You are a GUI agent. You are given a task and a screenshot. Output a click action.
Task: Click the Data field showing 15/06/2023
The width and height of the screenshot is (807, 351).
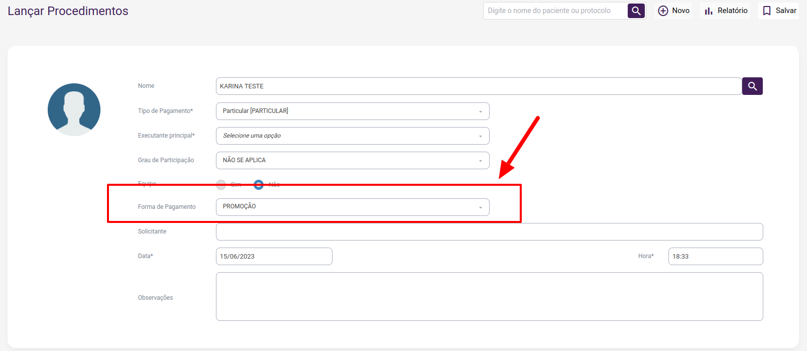274,256
